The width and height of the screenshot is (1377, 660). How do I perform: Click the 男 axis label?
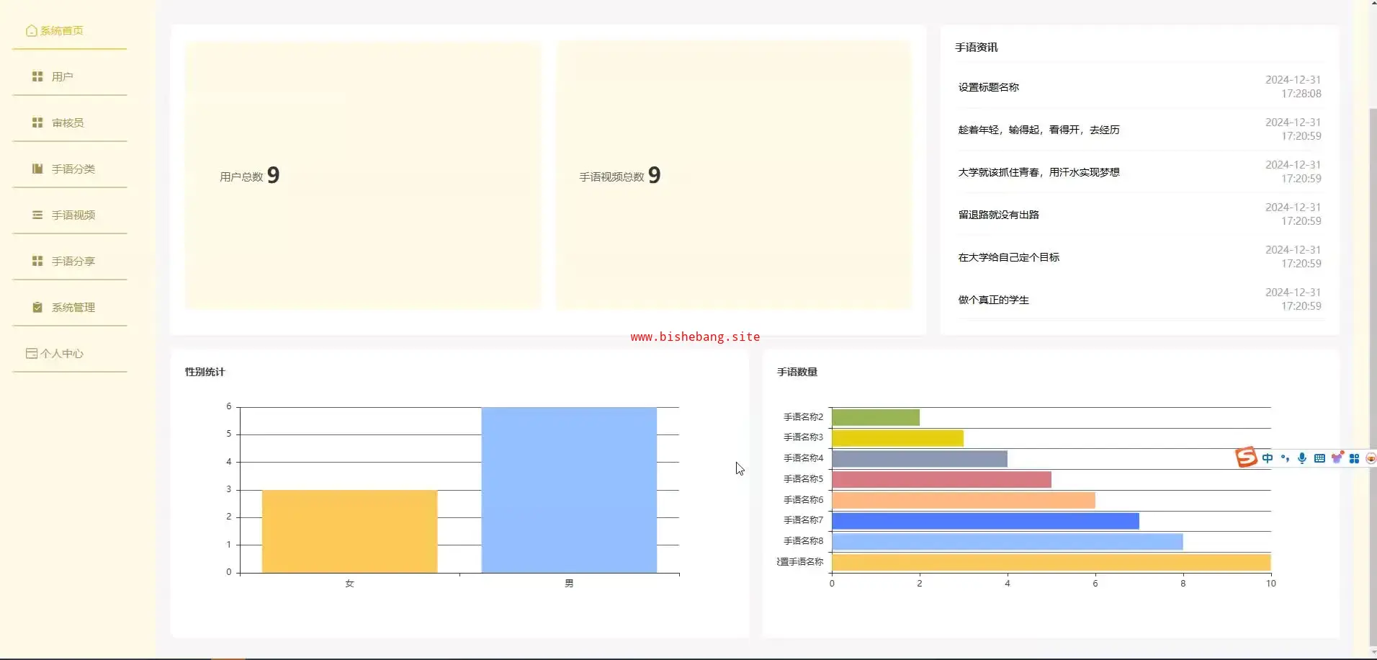click(x=569, y=584)
